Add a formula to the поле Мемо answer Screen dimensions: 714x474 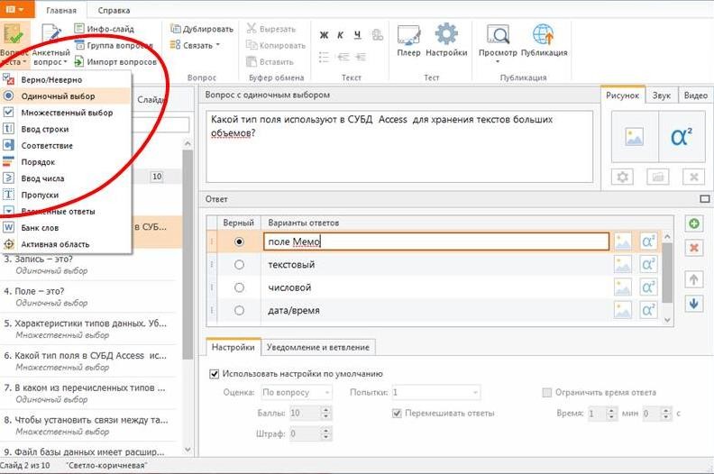click(x=648, y=242)
